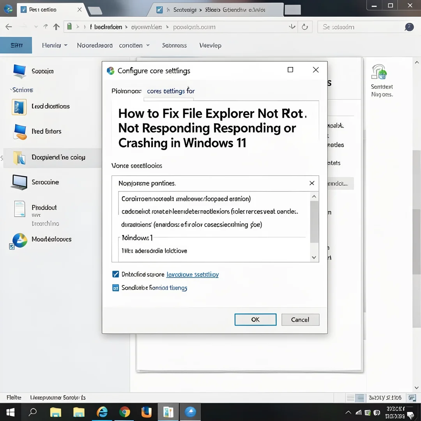Show hidden tray icons chevron
This screenshot has width=421, height=421.
(x=348, y=413)
